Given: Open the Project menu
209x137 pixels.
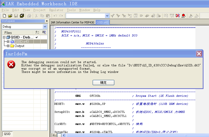Looking at the screenshot, I should coord(39,10).
